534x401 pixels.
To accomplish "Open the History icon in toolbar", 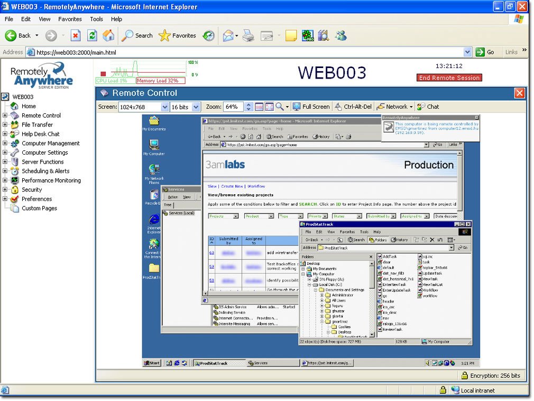I will click(209, 35).
